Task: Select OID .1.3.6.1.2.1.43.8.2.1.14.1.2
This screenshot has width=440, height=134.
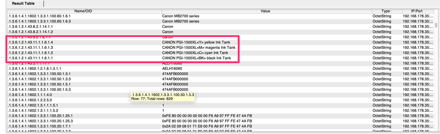Action: point(30,32)
